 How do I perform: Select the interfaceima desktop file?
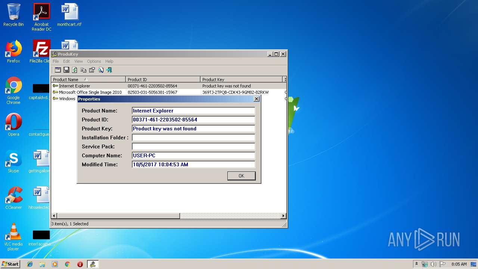coord(41,238)
